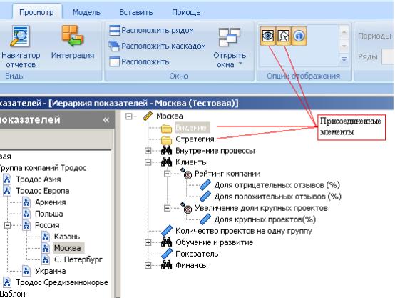
Task: Click the Россия organization icon
Action: (x=26, y=225)
